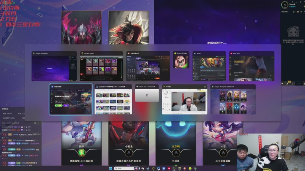Select the small butterfly-artwork window thumbnail

click(x=181, y=60)
